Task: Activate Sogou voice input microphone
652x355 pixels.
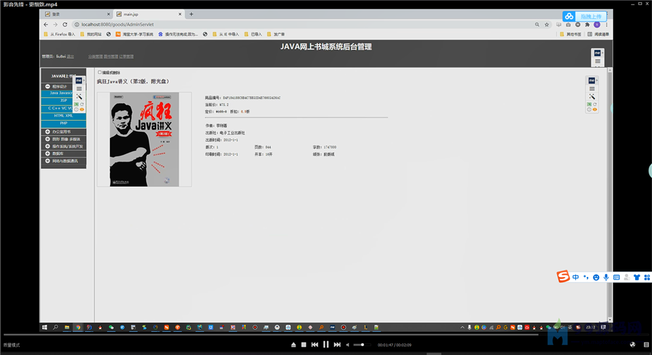Action: pyautogui.click(x=606, y=277)
